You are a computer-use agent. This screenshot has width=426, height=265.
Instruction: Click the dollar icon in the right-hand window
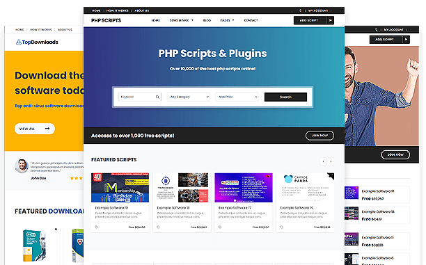[376, 30]
